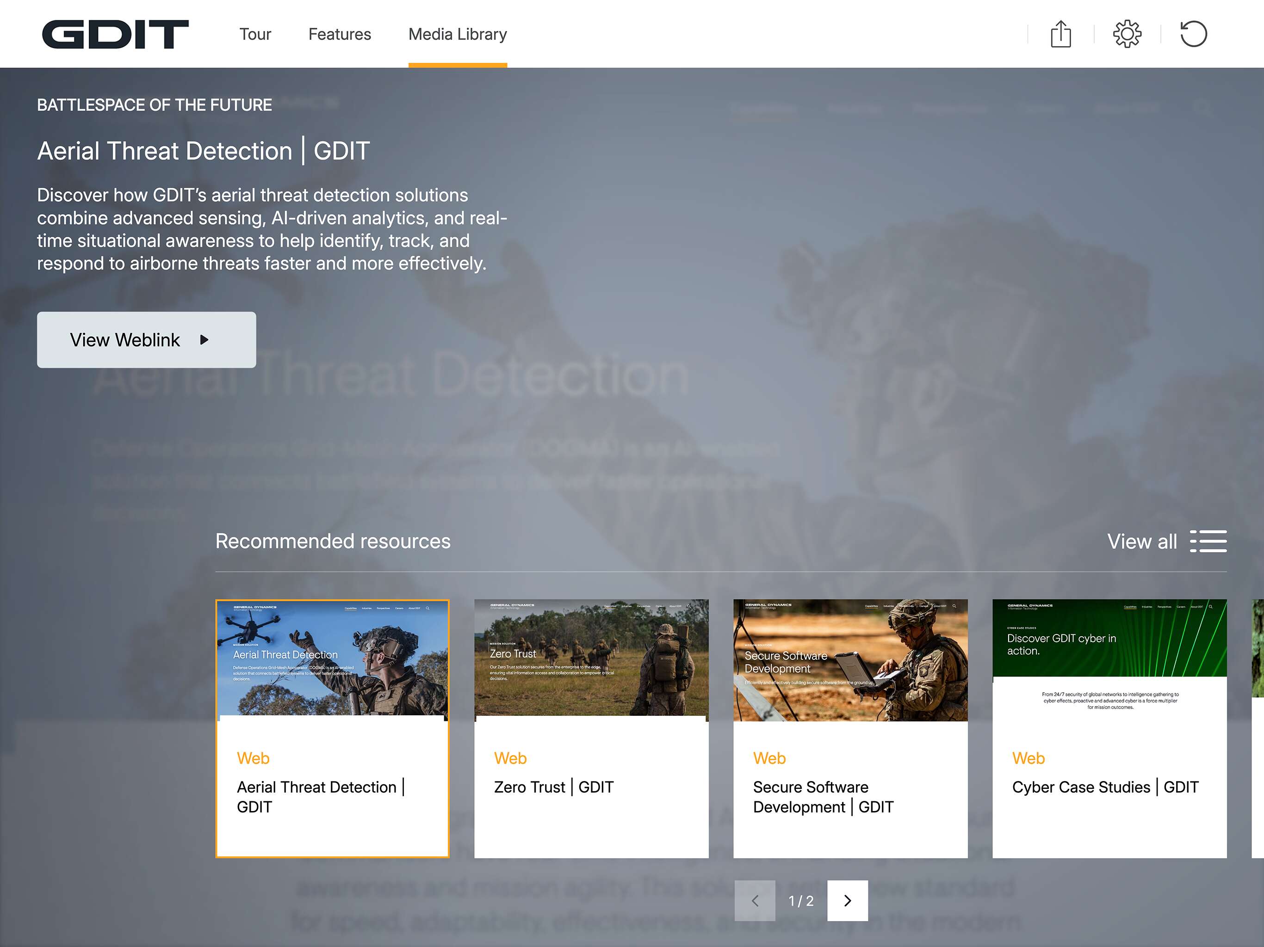The height and width of the screenshot is (947, 1264).
Task: Go to previous page of resources
Action: point(755,901)
